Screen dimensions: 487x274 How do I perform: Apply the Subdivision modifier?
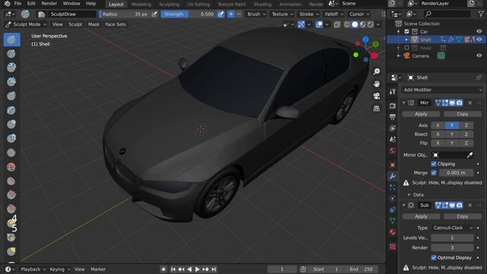pyautogui.click(x=421, y=216)
